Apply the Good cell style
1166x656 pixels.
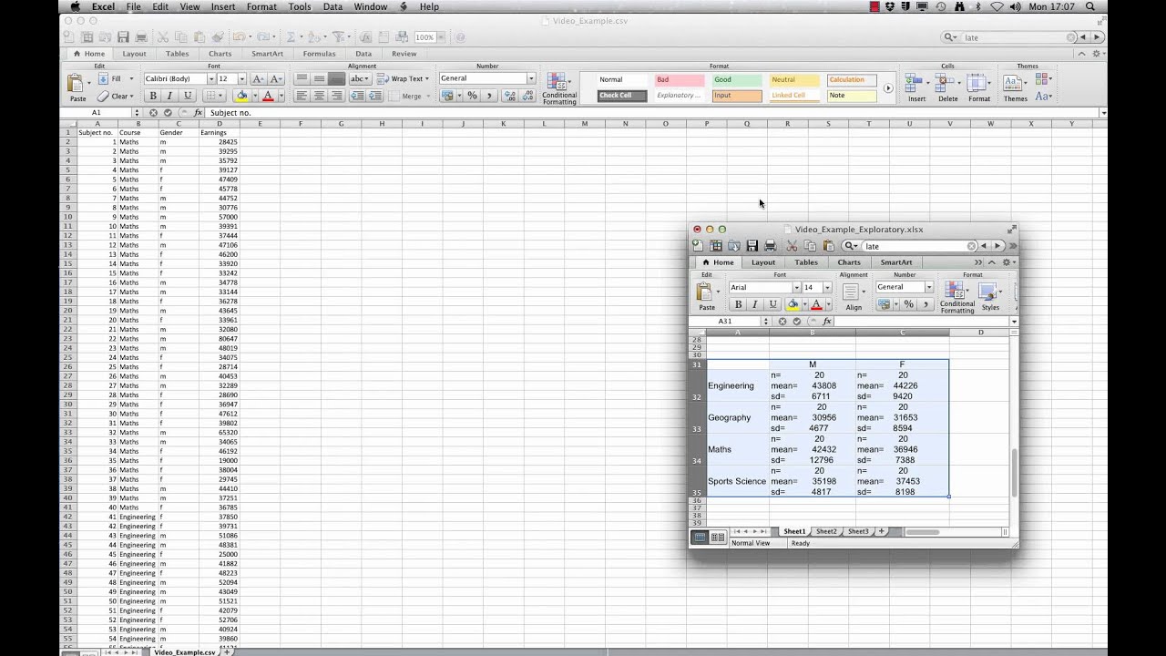click(737, 80)
